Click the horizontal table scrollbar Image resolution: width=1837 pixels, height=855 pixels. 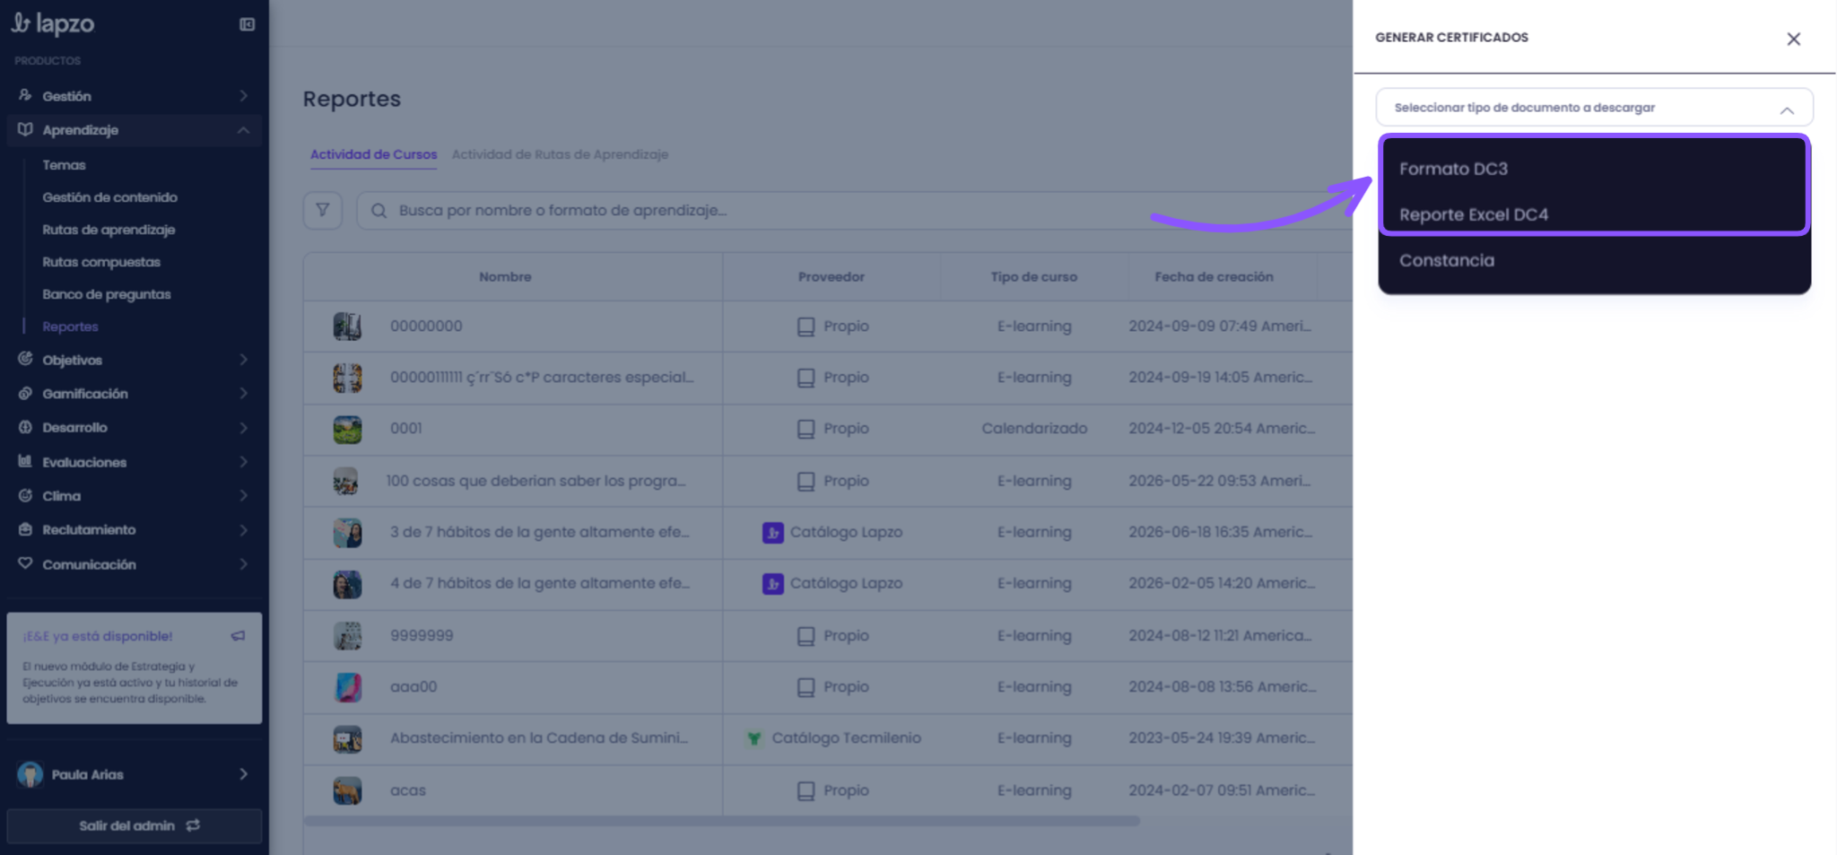point(722,821)
